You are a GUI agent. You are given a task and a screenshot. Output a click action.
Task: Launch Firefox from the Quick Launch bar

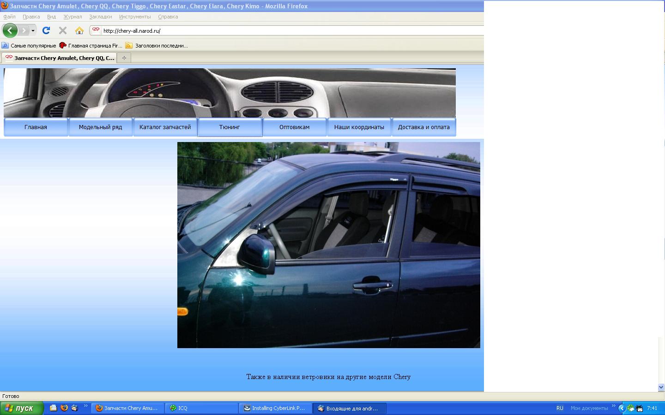pos(64,408)
